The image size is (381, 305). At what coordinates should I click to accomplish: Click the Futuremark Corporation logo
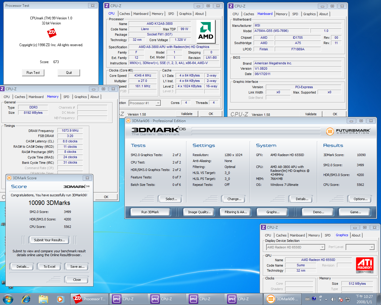tap(348, 131)
